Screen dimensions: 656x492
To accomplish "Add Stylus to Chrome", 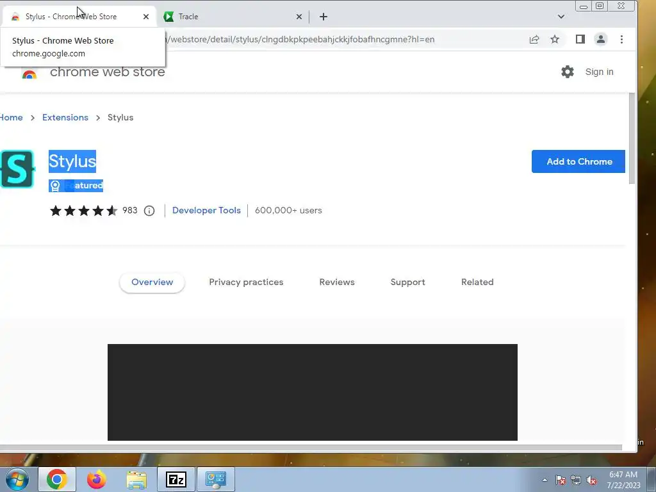I will point(578,161).
